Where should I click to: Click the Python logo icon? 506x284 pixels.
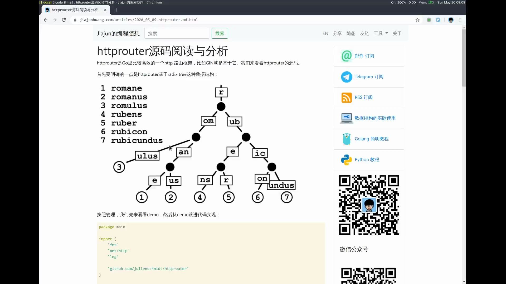tap(346, 160)
